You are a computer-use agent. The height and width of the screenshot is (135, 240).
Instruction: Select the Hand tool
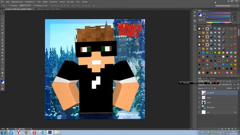tap(2, 72)
